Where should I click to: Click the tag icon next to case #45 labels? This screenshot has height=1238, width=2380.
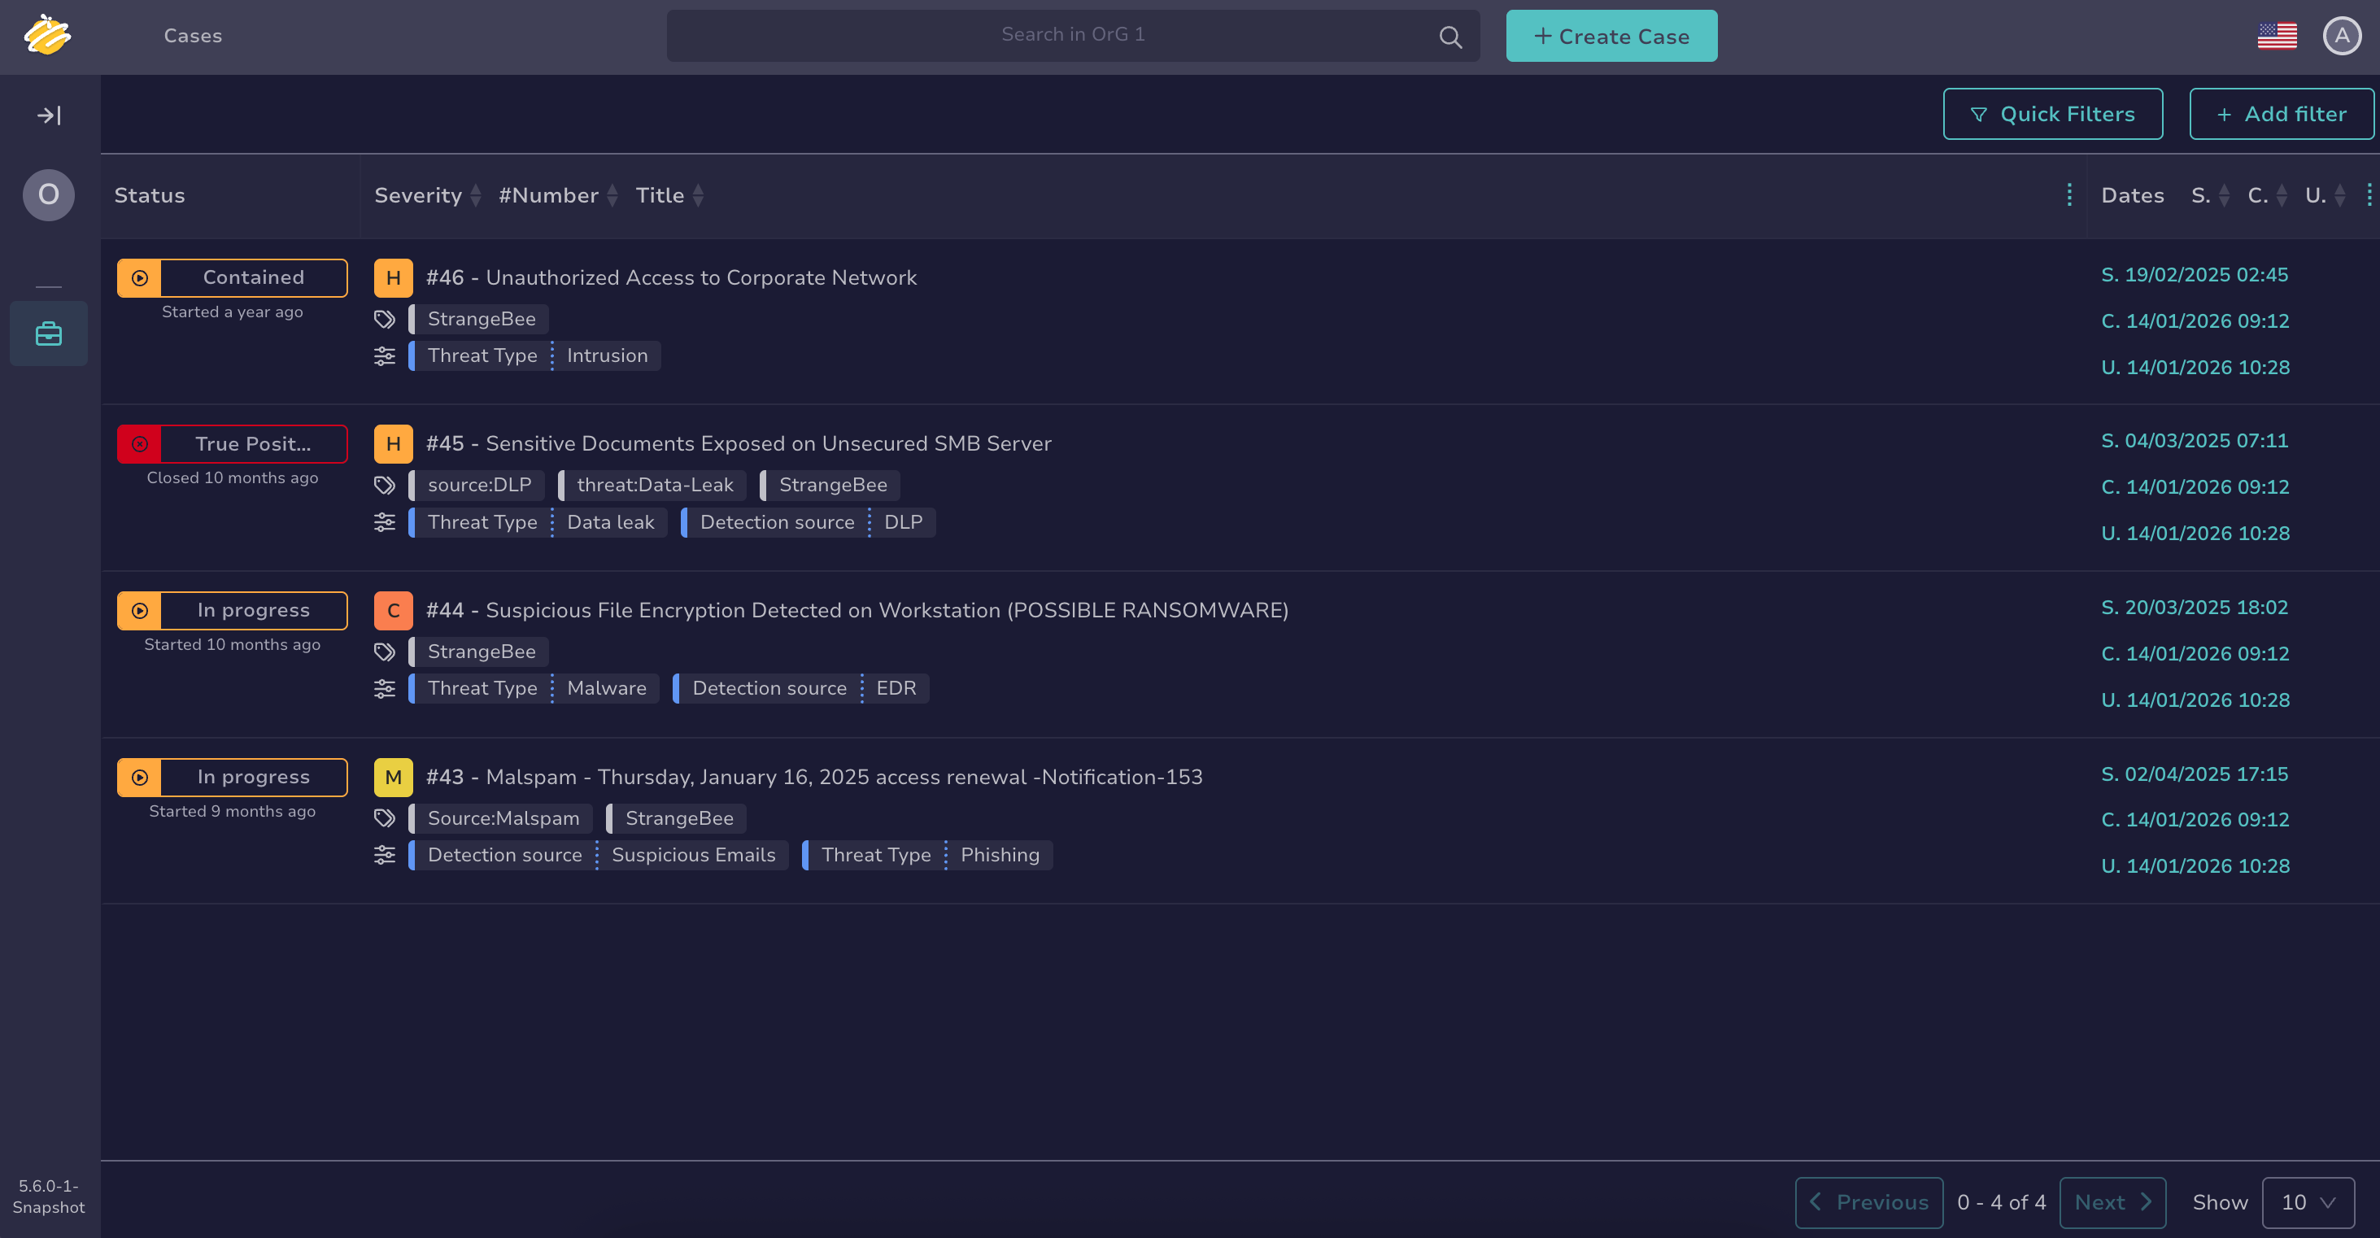[x=385, y=484]
